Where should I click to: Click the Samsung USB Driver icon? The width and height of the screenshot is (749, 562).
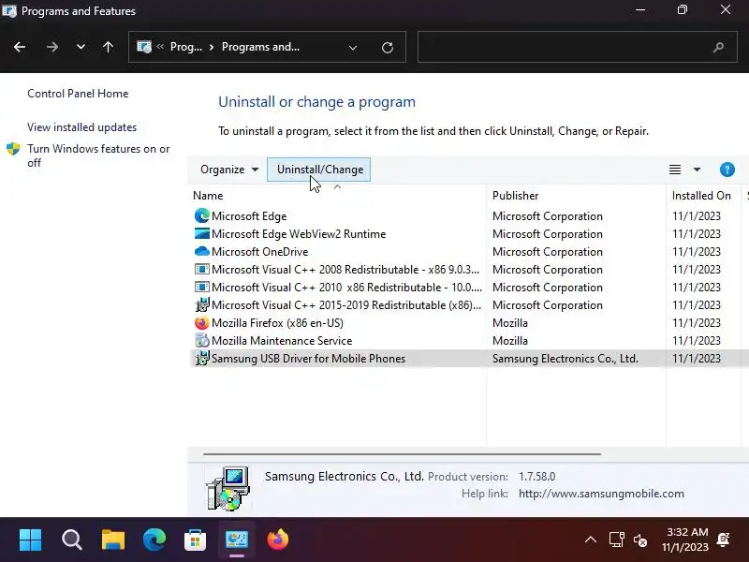click(x=201, y=359)
